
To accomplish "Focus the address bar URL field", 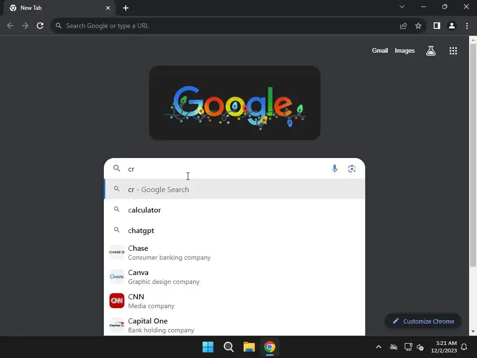I will pos(228,26).
